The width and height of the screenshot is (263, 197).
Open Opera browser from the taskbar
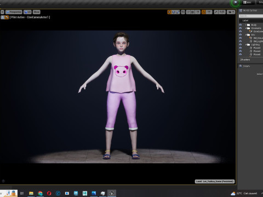click(x=49, y=193)
